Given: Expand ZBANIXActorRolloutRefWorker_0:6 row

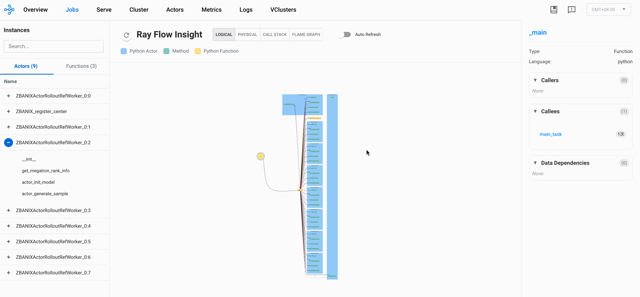Looking at the screenshot, I should [x=9, y=257].
